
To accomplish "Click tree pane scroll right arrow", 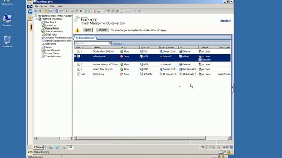I will point(70,138).
